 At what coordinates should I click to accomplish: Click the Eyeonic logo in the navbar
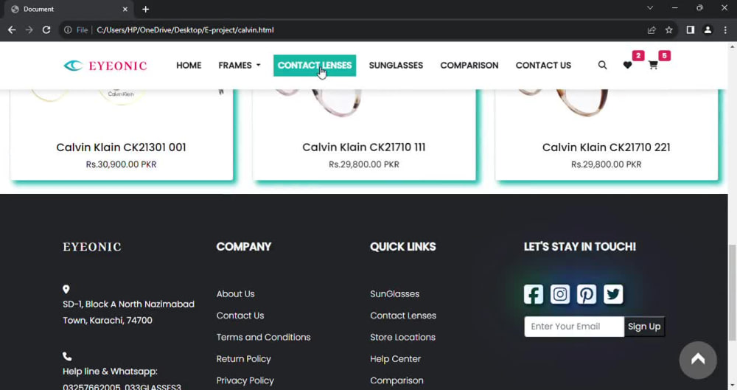coord(105,66)
